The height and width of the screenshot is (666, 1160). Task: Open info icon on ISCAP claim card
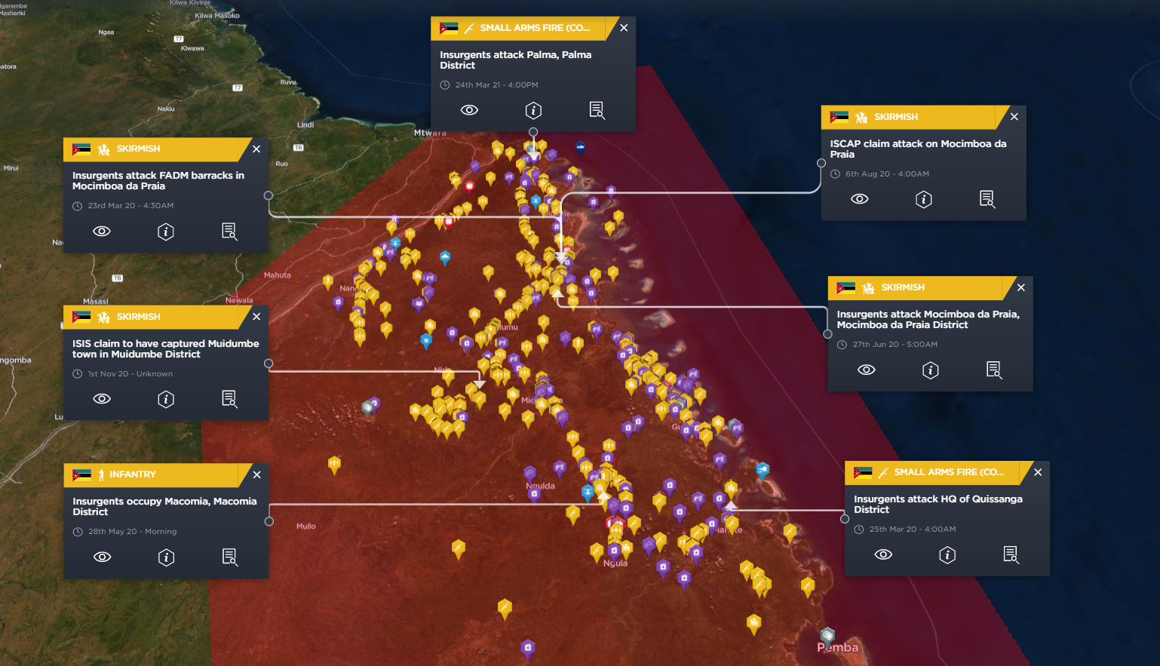[924, 199]
